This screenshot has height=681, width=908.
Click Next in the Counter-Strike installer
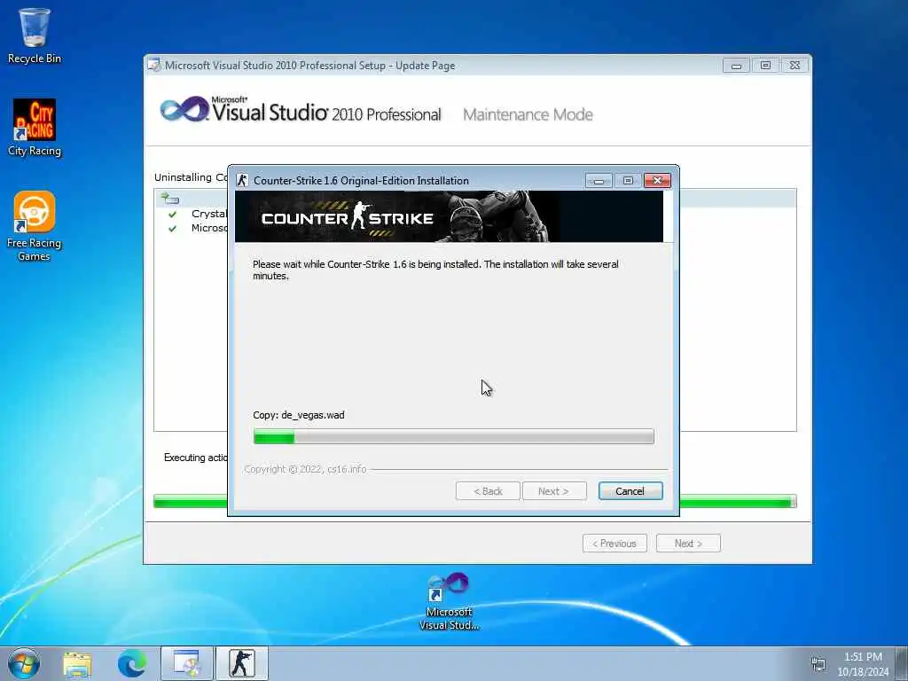pos(554,491)
